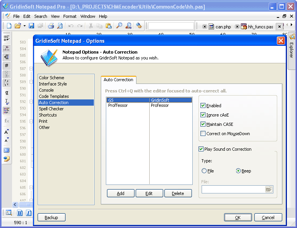This screenshot has width=297, height=228.
Task: Click the Save All toolbar icon
Action: [40, 26]
